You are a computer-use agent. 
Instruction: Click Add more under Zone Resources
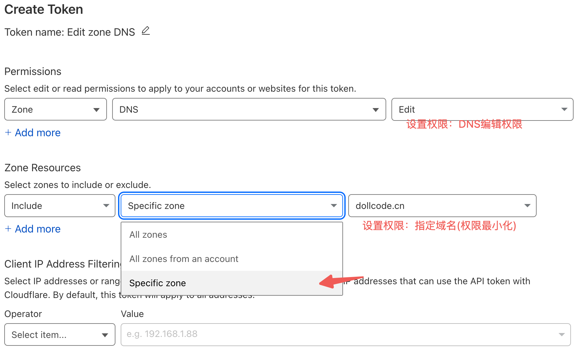pos(38,229)
